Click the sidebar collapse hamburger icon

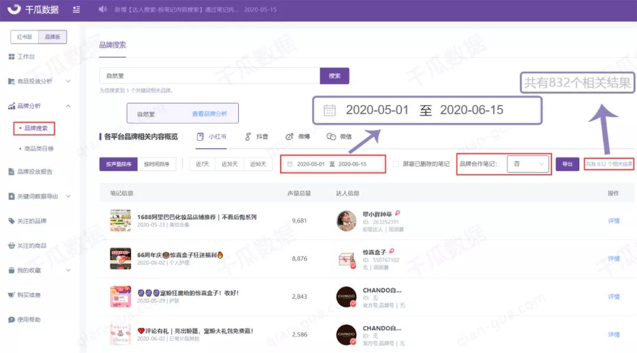click(x=75, y=9)
